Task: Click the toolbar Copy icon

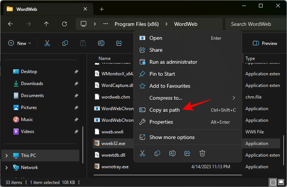Action: tap(65, 43)
